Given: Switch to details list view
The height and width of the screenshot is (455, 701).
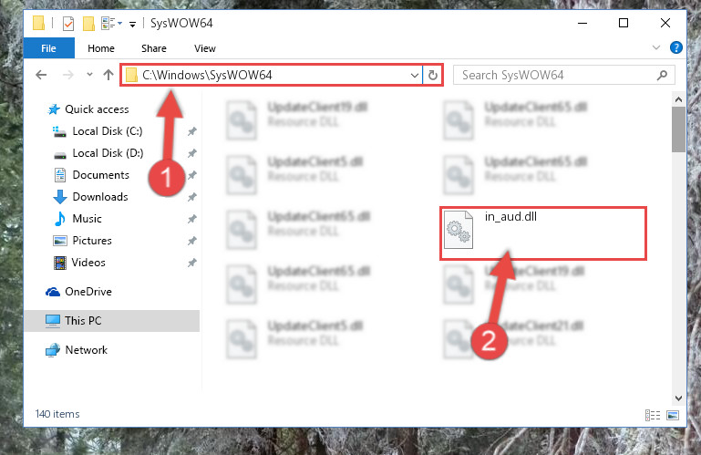Looking at the screenshot, I should pos(653,415).
